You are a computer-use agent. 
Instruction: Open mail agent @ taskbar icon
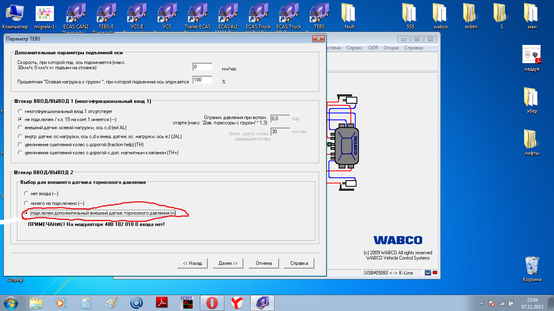[136, 302]
